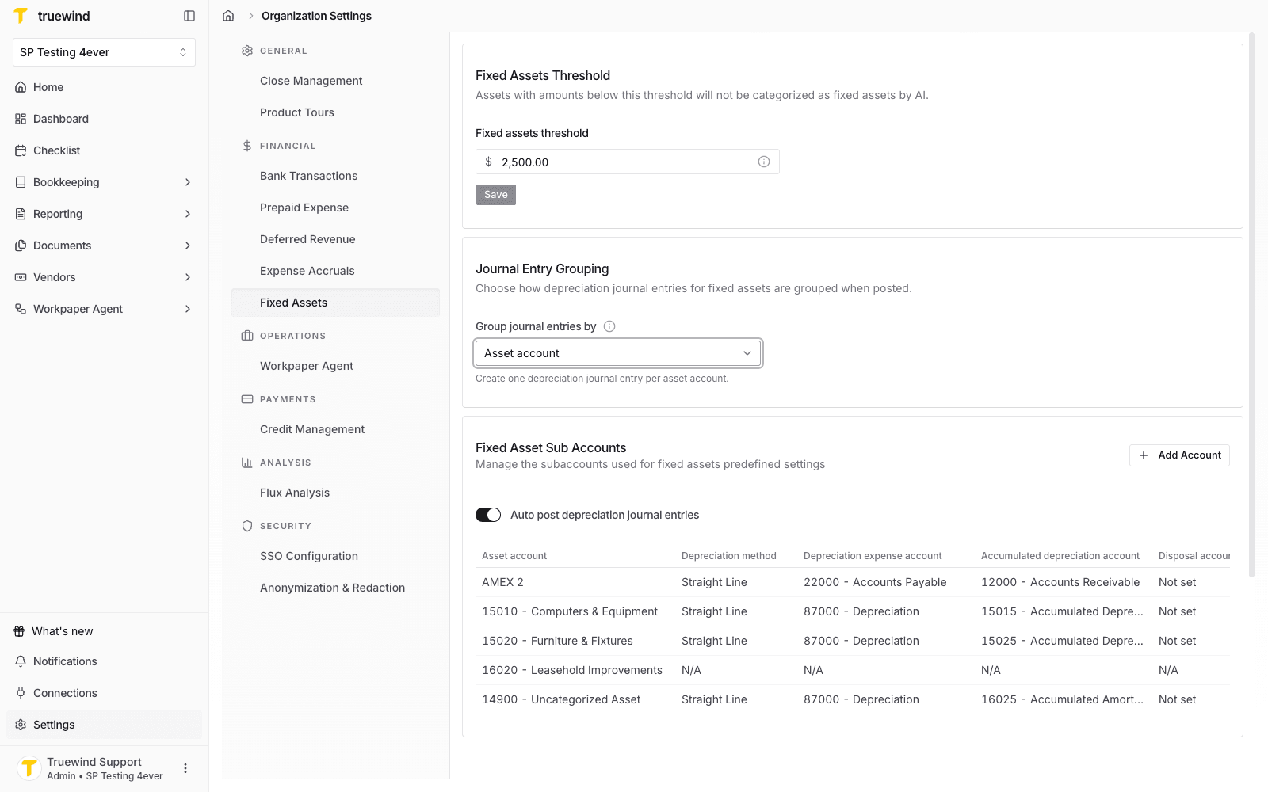Open Expense Accruals settings
Screen dimensions: 1268x792
point(335,271)
